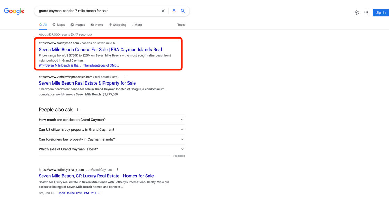Switch to the News tab

pos(97,25)
